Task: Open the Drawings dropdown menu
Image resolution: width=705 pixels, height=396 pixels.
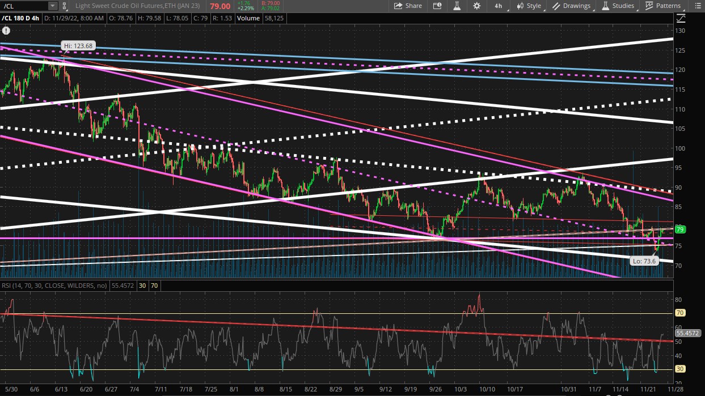Action: pyautogui.click(x=572, y=6)
